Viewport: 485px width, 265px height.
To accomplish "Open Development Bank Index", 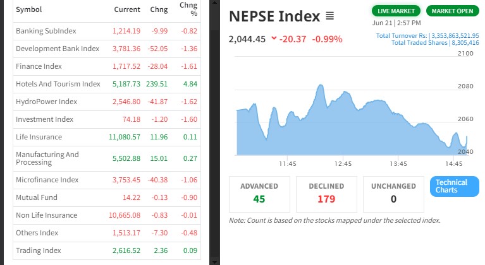I will tap(58, 49).
